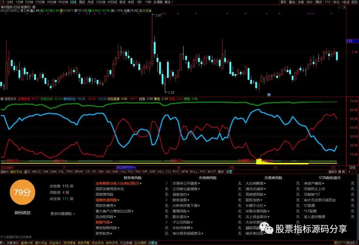Click the orange 79分 score badge
The width and height of the screenshot is (359, 245).
(x=22, y=192)
